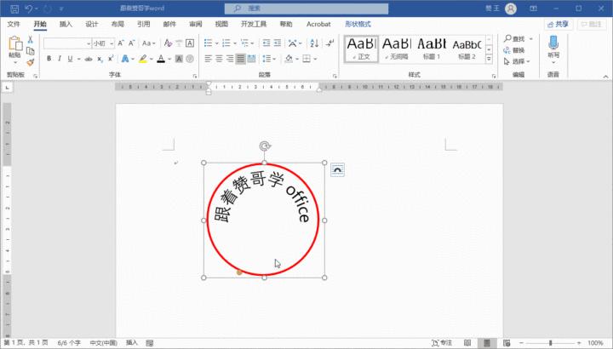The width and height of the screenshot is (613, 349).
Task: Open the font dialog launcher
Action: coord(195,76)
